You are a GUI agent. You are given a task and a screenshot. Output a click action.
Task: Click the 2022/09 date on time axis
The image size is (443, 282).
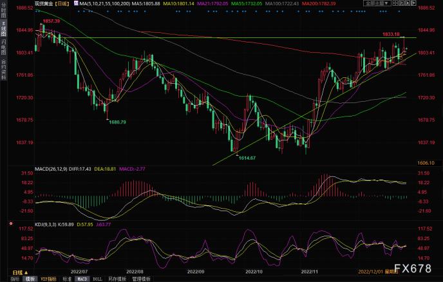[196, 272]
